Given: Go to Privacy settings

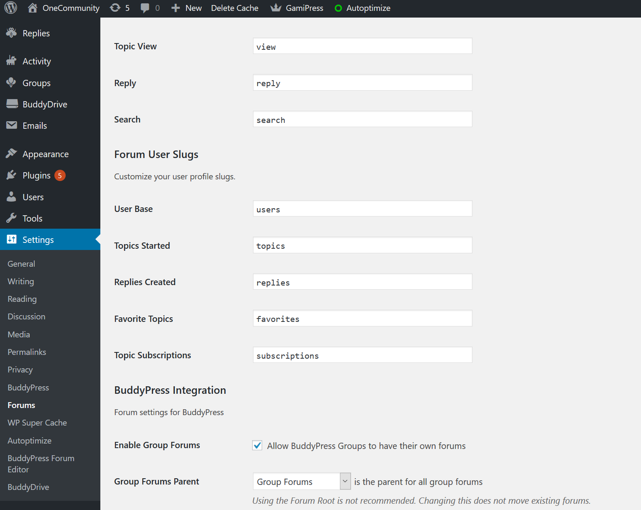Looking at the screenshot, I should (20, 370).
